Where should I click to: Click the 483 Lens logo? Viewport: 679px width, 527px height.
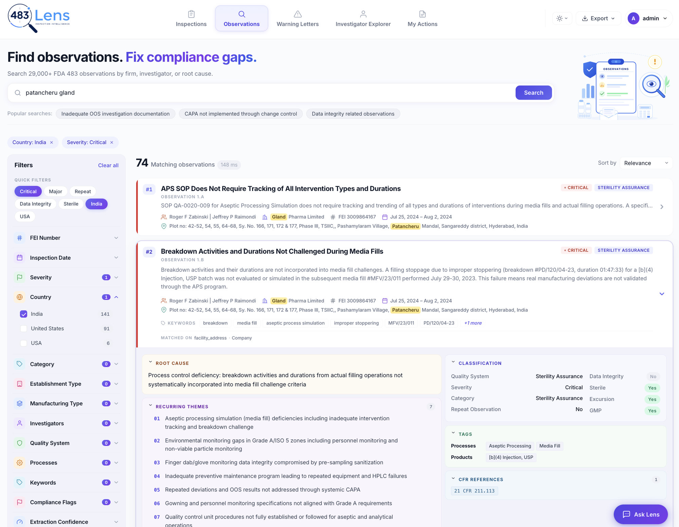click(x=39, y=18)
